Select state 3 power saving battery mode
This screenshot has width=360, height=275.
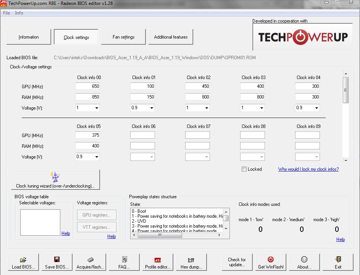[x=177, y=226]
